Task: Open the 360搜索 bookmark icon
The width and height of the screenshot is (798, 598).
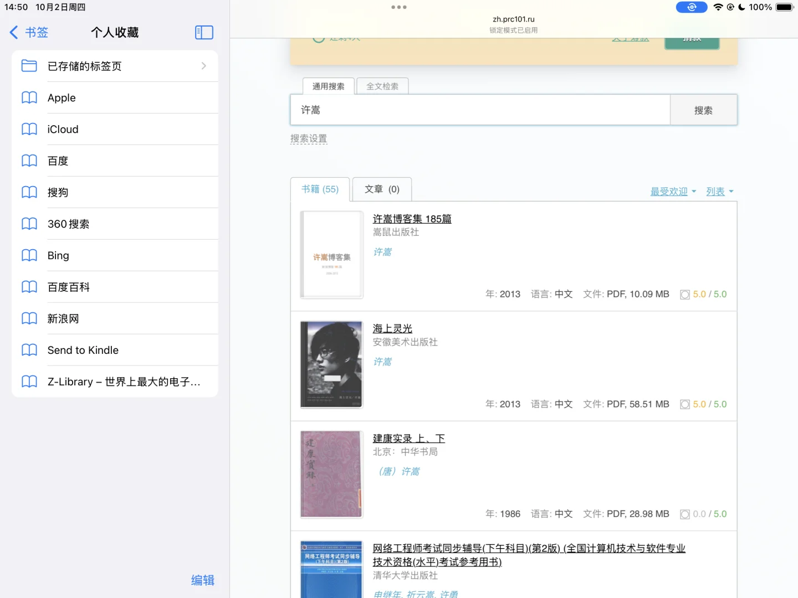Action: click(x=29, y=224)
